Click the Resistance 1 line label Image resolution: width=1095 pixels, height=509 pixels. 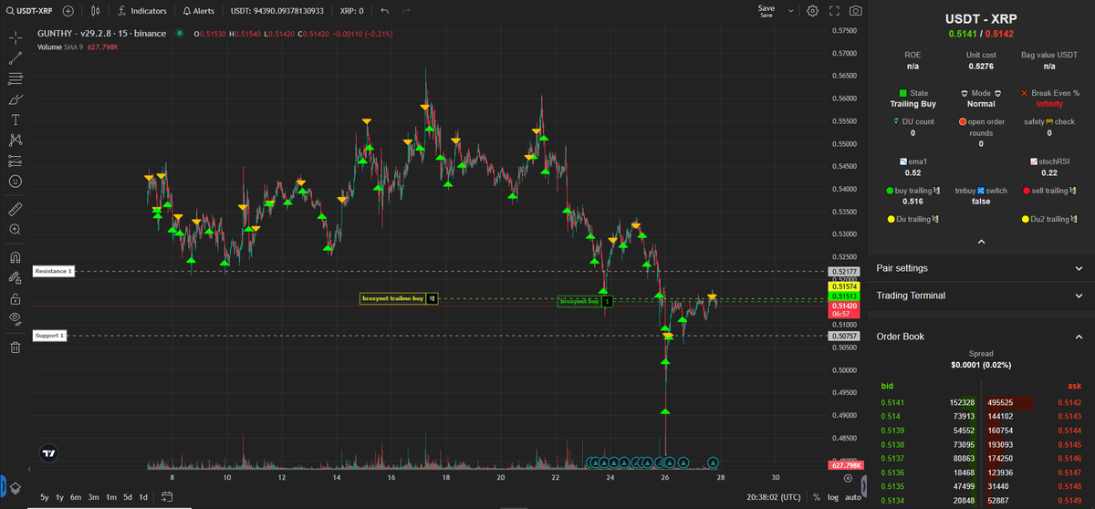click(52, 272)
